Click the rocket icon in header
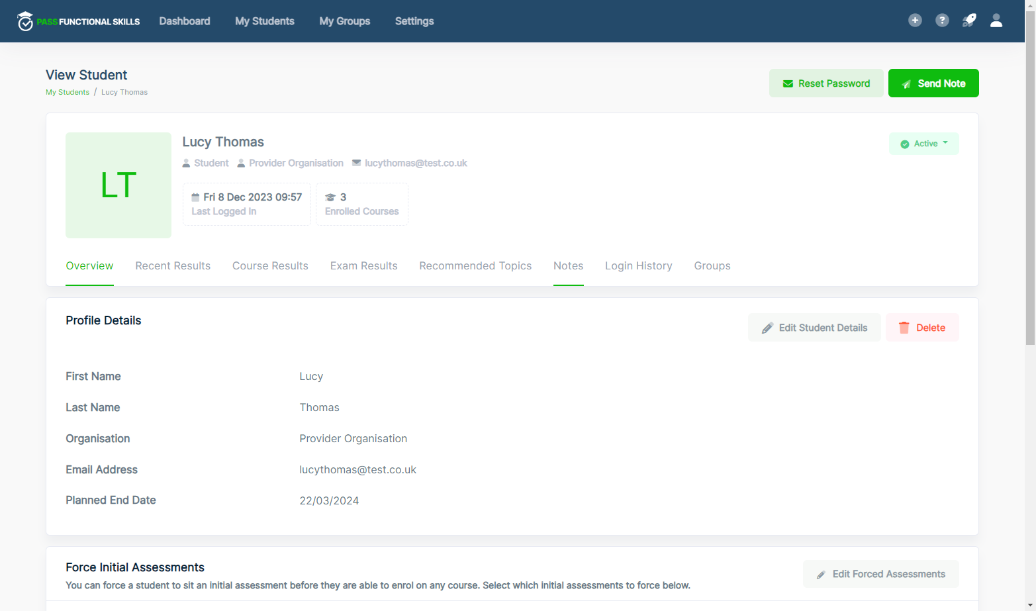Image resolution: width=1036 pixels, height=611 pixels. [x=969, y=21]
